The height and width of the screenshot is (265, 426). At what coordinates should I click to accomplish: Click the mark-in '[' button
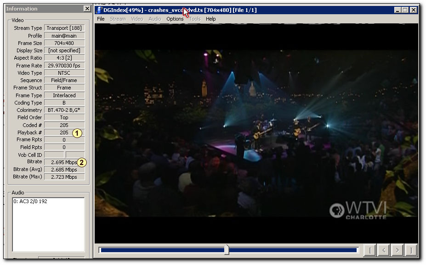[x=369, y=250]
